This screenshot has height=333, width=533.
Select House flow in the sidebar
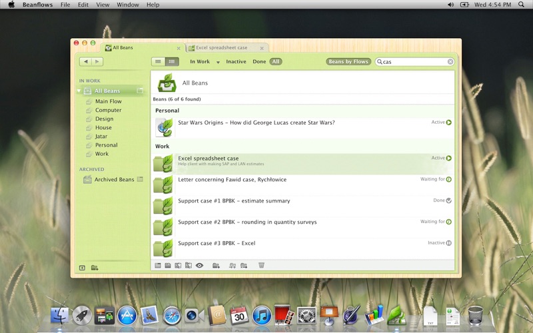pyautogui.click(x=103, y=127)
